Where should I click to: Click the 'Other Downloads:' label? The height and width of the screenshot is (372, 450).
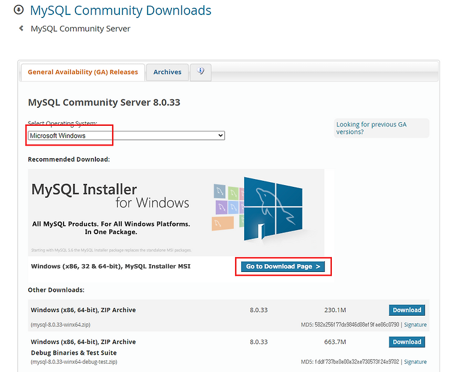coord(56,290)
